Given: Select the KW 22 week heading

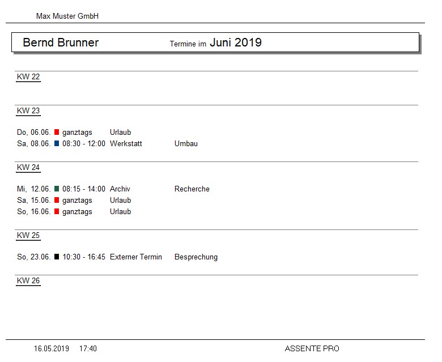Looking at the screenshot, I should [28, 76].
